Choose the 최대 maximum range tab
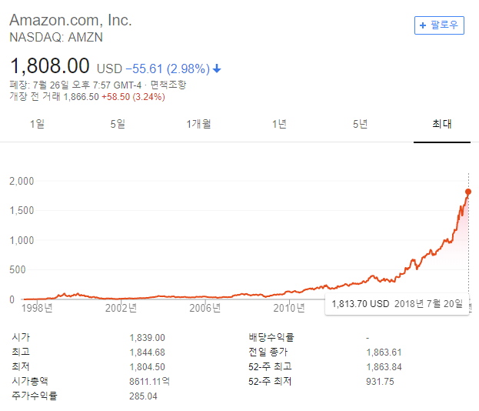The width and height of the screenshot is (479, 411). [x=441, y=124]
